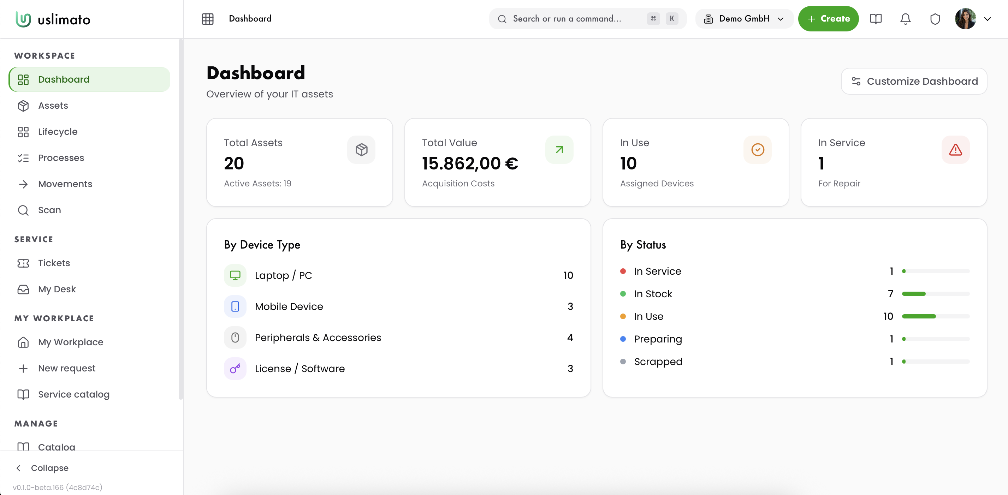The width and height of the screenshot is (1008, 495).
Task: Open Processes in the sidebar
Action: coord(89,158)
